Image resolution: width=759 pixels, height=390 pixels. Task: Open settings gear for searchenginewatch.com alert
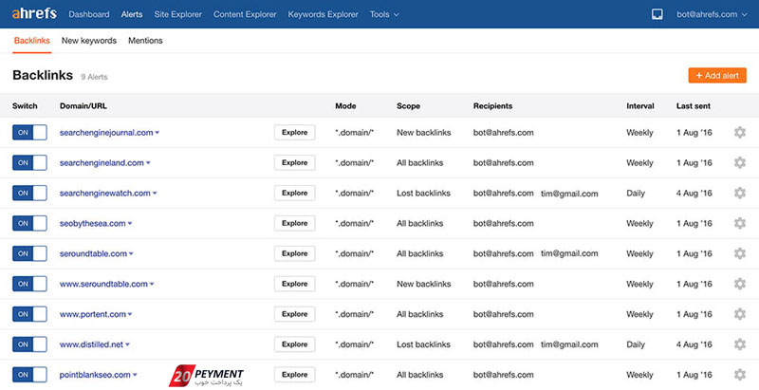[740, 193]
